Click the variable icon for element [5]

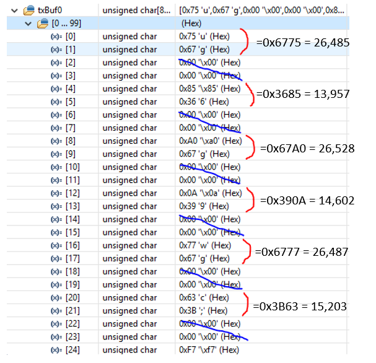56,102
